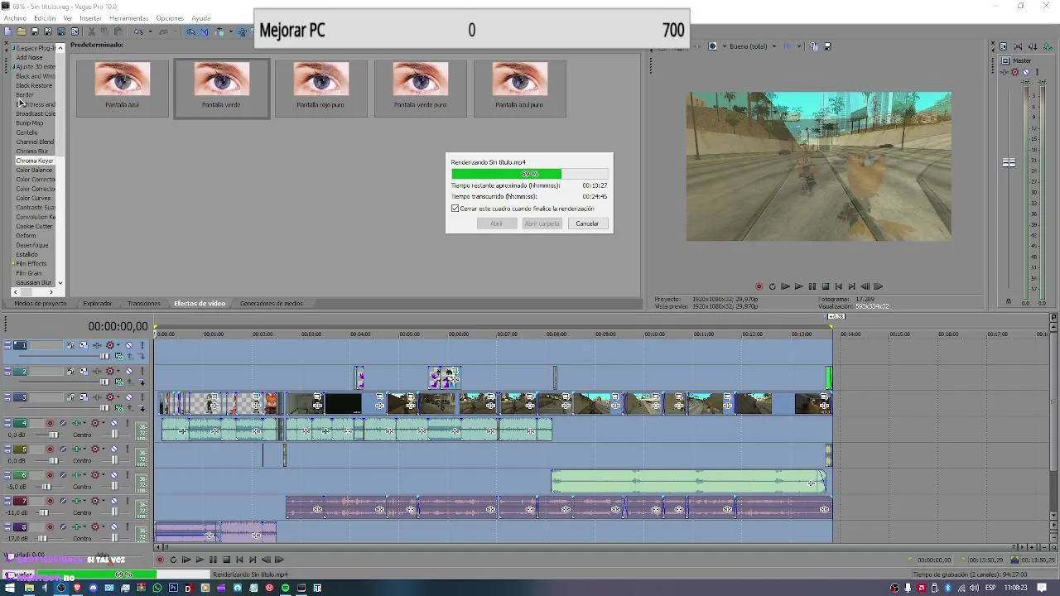Open the Archivo menu
This screenshot has width=1060, height=596.
click(15, 17)
